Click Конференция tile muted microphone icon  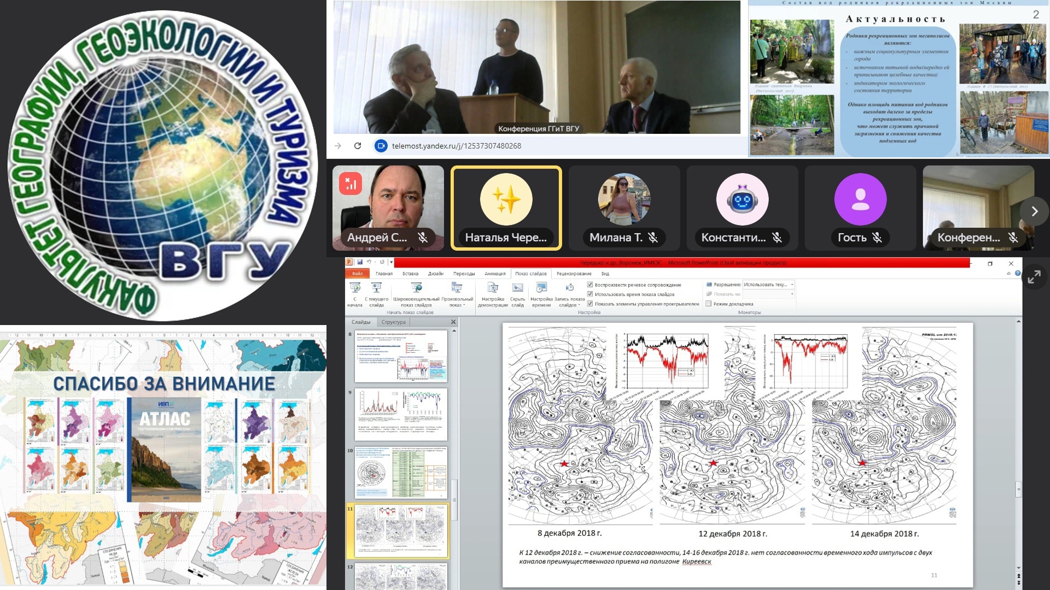1013,238
